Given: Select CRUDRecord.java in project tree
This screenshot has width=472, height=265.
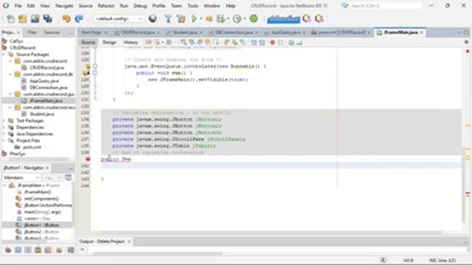Looking at the screenshot, I should pyautogui.click(x=46, y=68).
